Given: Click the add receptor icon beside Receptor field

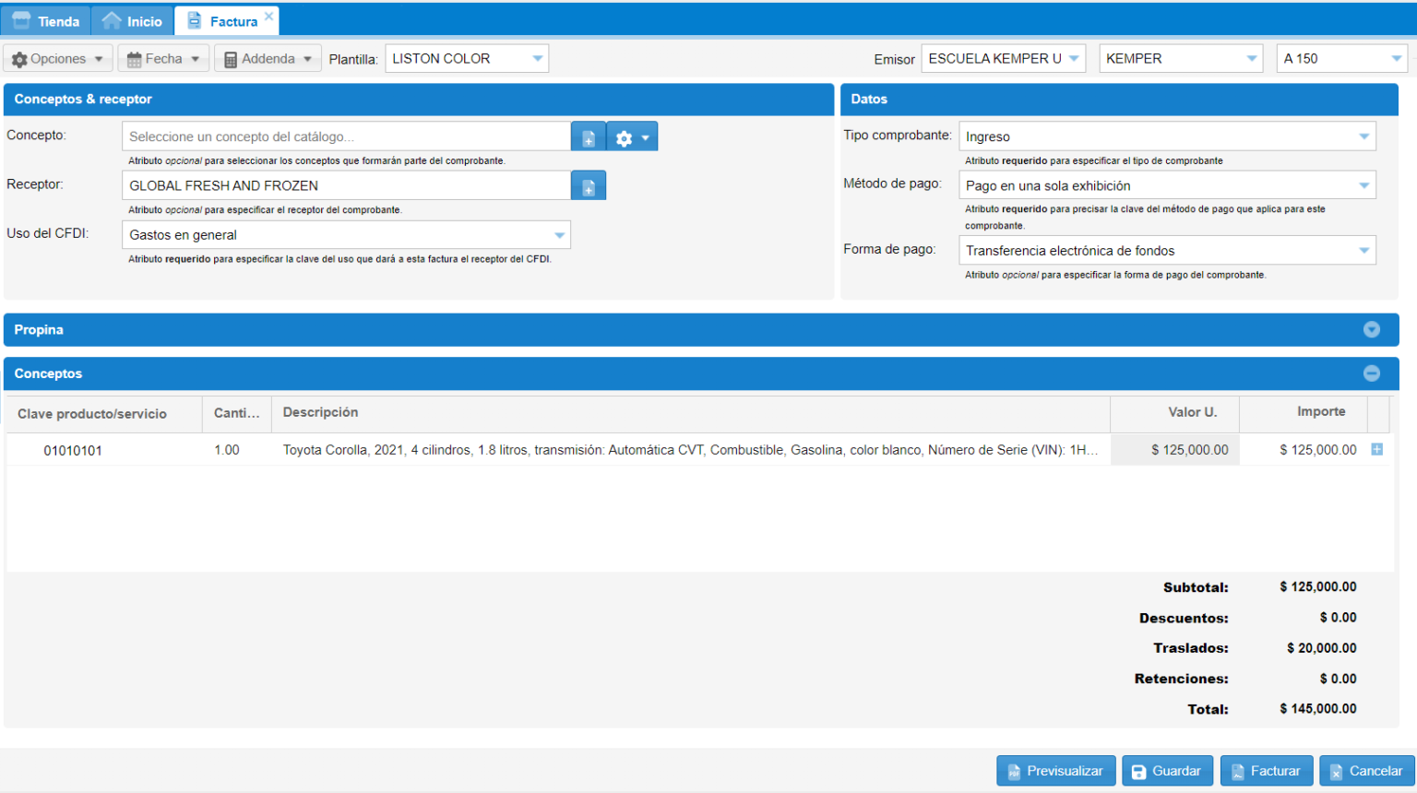Looking at the screenshot, I should (589, 186).
